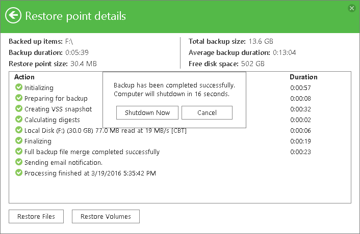Screen dimensions: 360x234
Task: Cancel the computer shutdown countdown
Action: pos(207,112)
